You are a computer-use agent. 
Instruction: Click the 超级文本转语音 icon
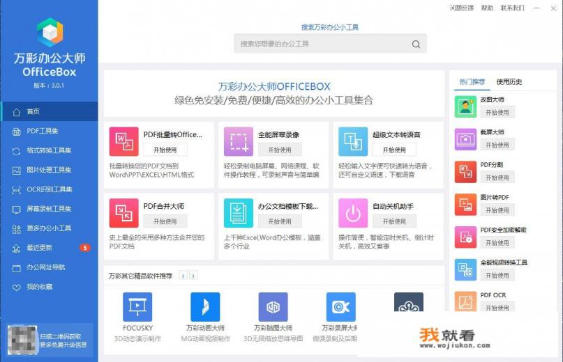click(353, 141)
